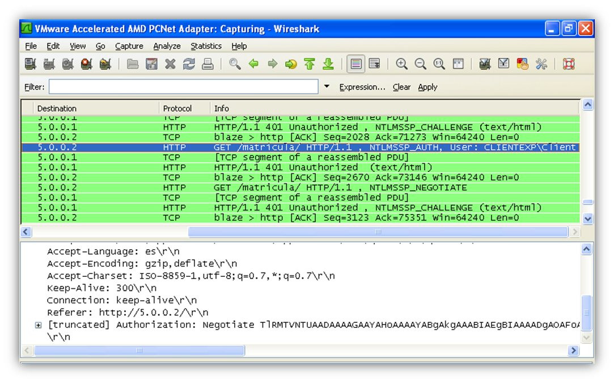The width and height of the screenshot is (614, 383).
Task: Click the help lifebuoy icon
Action: tap(569, 64)
